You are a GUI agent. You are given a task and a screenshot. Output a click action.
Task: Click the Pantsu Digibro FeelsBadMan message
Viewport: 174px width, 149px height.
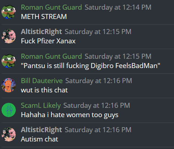point(91,66)
